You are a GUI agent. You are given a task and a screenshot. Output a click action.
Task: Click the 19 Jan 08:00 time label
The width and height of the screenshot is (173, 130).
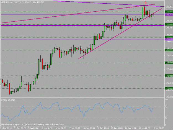pos(158,128)
